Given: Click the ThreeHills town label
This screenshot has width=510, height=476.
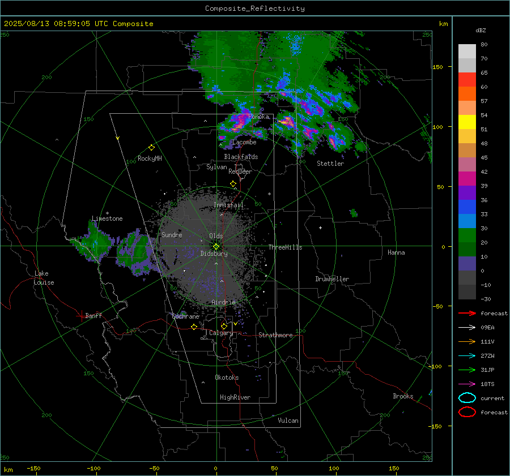Looking at the screenshot, I should (x=285, y=247).
